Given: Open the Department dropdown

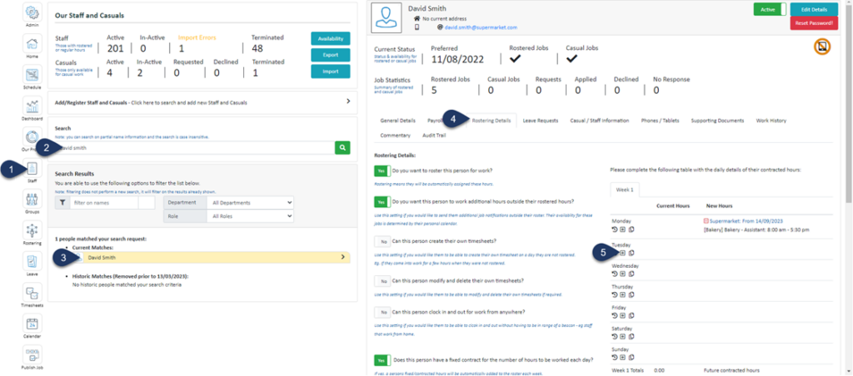Looking at the screenshot, I should pos(250,203).
